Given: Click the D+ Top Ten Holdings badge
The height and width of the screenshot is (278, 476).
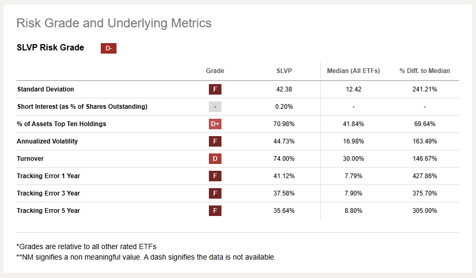Looking at the screenshot, I should (x=215, y=124).
